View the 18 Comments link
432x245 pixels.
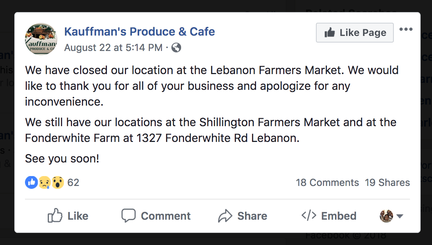pos(327,183)
